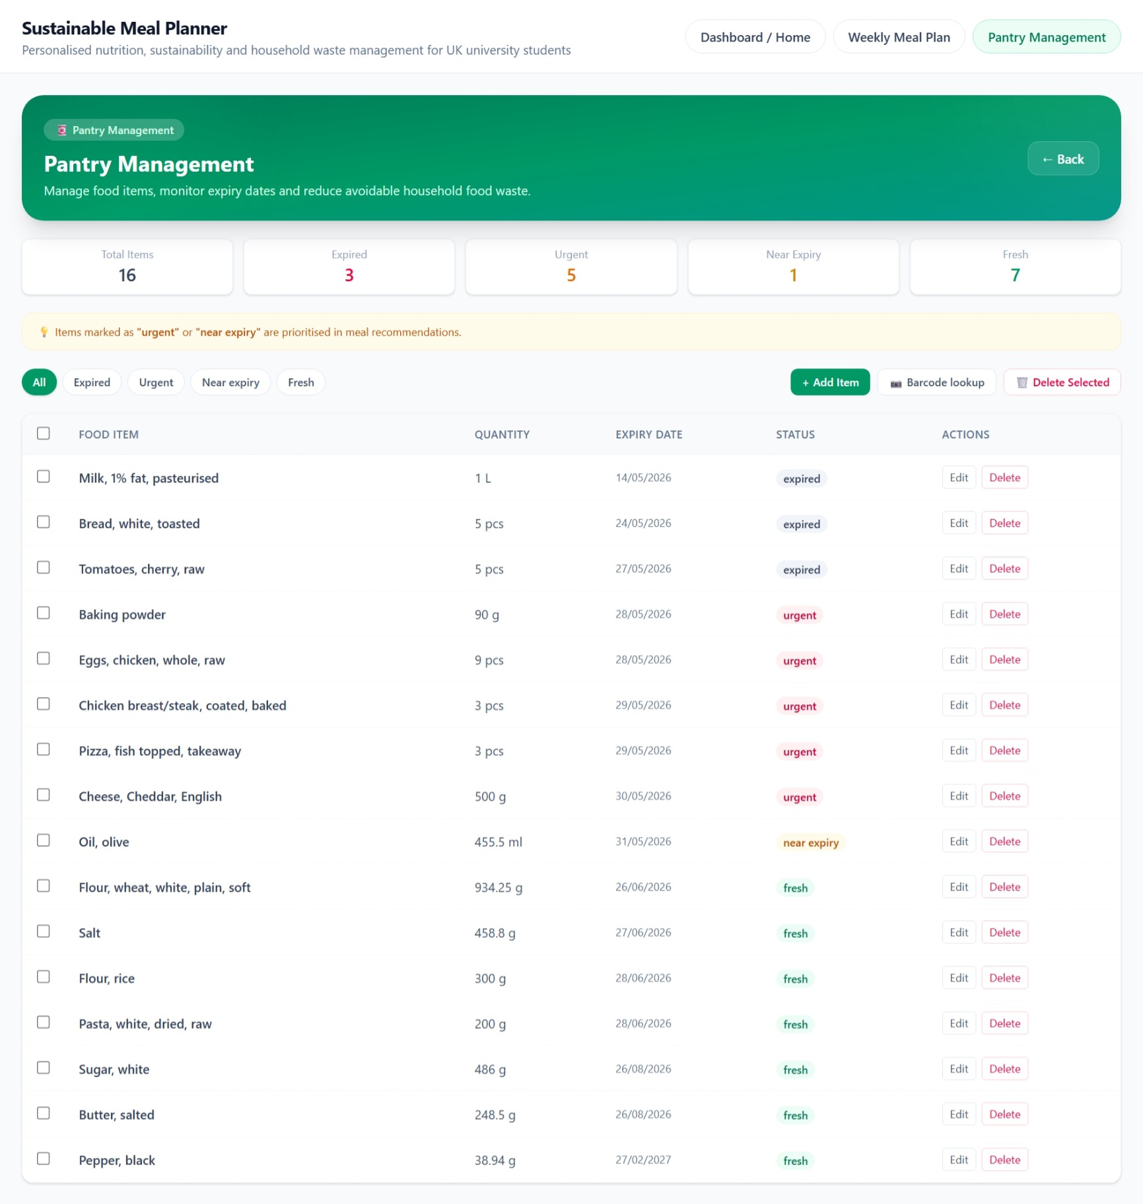Image resolution: width=1143 pixels, height=1204 pixels.
Task: Filter the list by Fresh
Action: pos(300,382)
